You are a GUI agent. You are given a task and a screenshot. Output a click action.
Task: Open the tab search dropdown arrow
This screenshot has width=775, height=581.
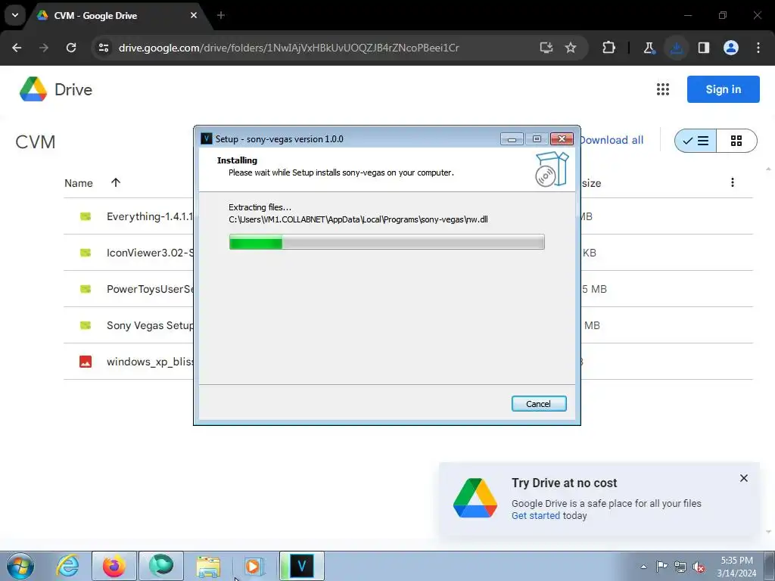(15, 15)
